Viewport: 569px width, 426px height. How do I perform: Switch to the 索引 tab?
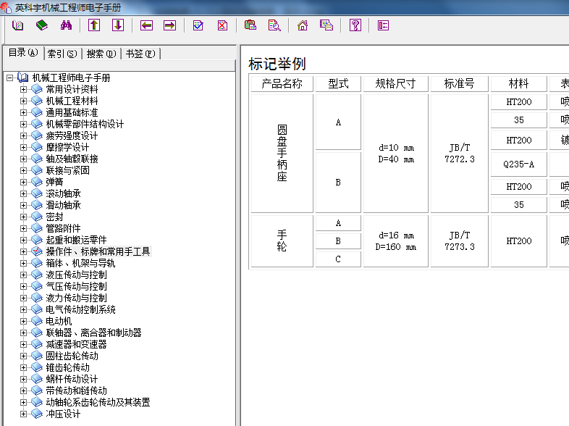[x=62, y=54]
